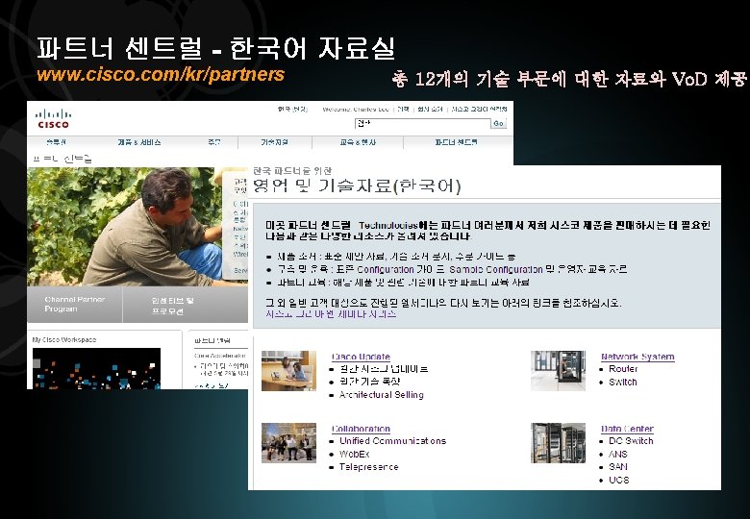750x519 pixels.
Task: Open the 제품 & 서비스 navigation menu
Action: pyautogui.click(x=138, y=142)
